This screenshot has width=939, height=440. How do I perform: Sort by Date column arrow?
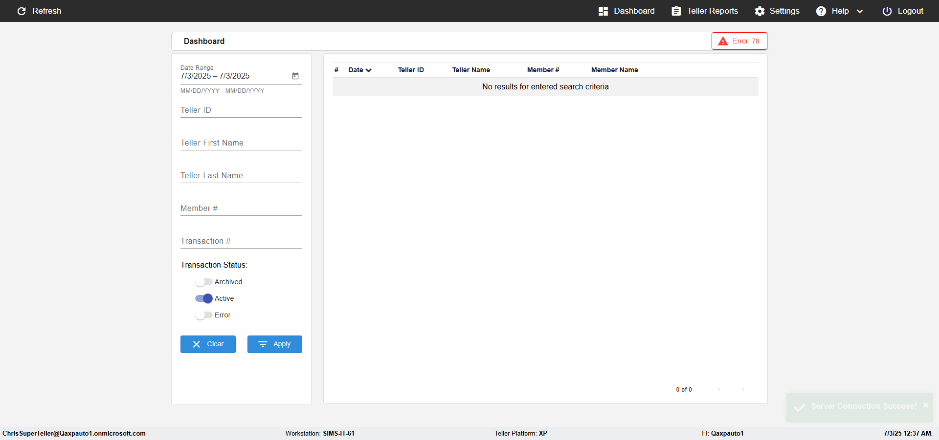pyautogui.click(x=369, y=70)
